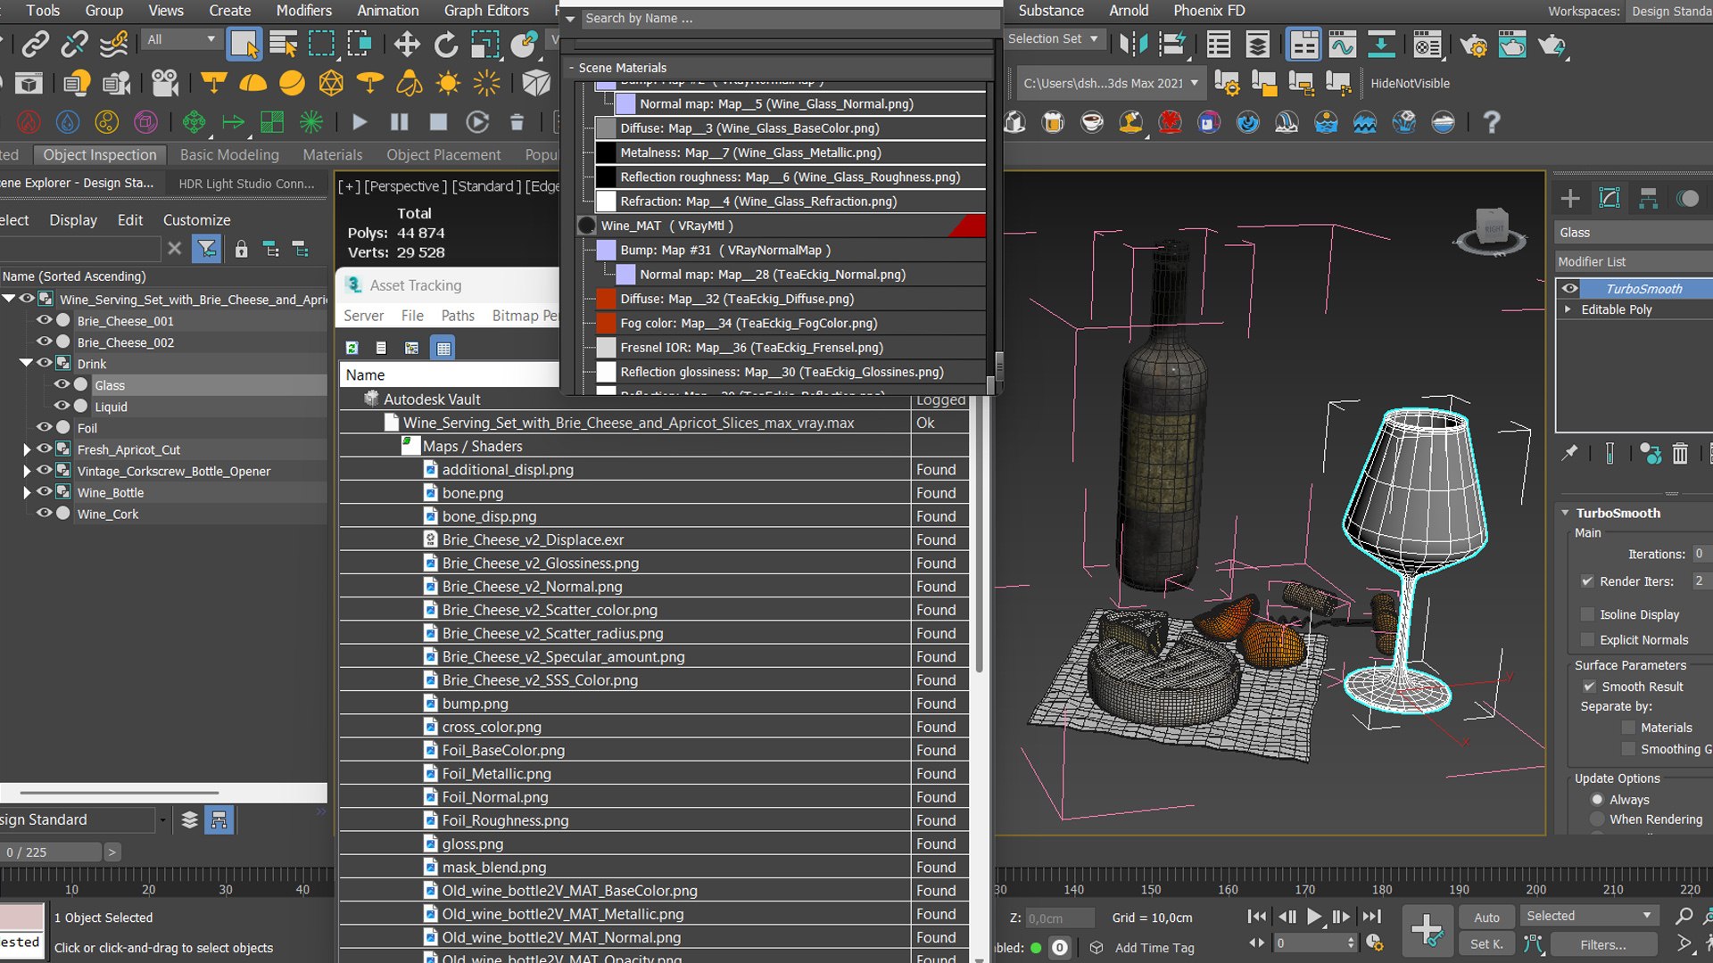
Task: Expand the Wine_Bottle node
Action: tap(27, 492)
